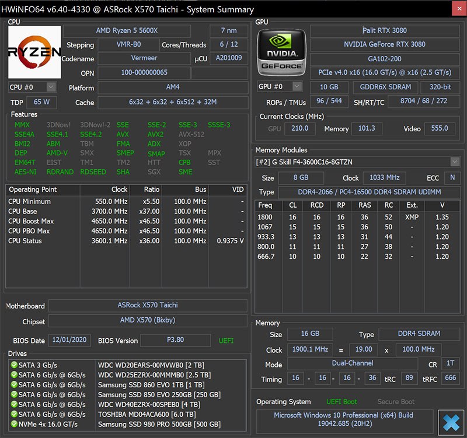Click the Samsung SSD 980 PRO 500GB entry
This screenshot has width=467, height=438.
(x=159, y=424)
